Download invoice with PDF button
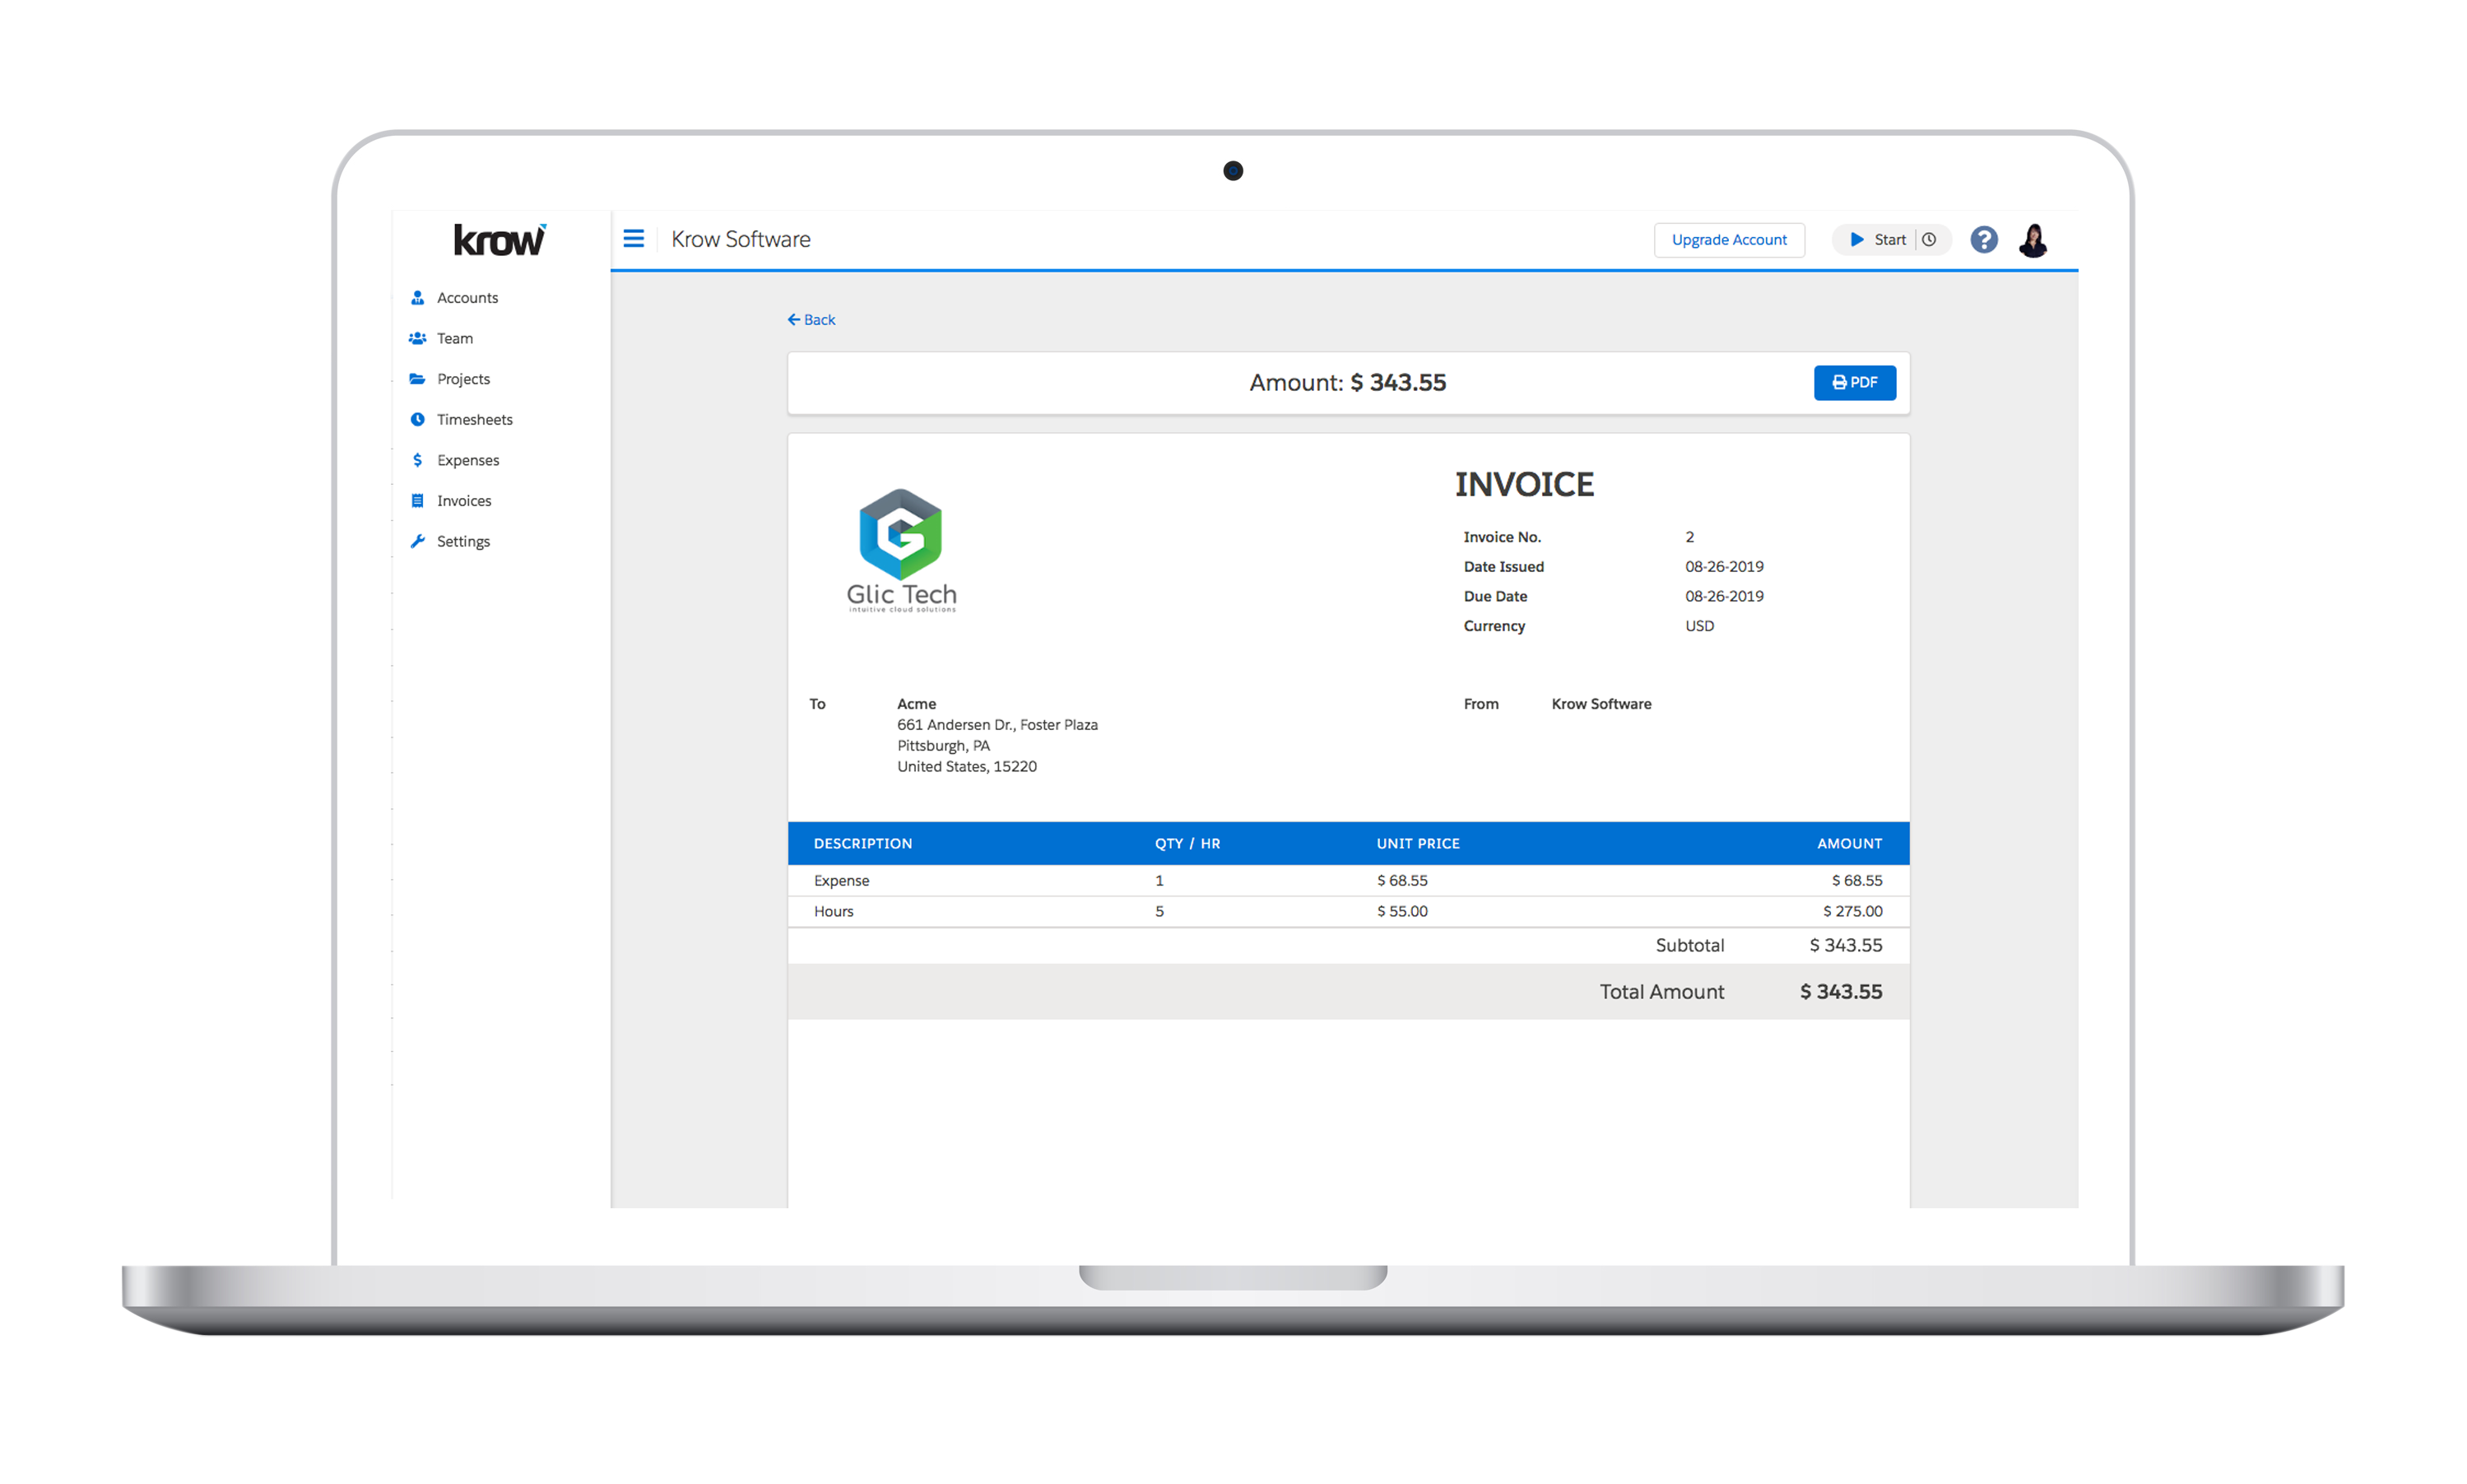This screenshot has width=2467, height=1484. (1854, 383)
